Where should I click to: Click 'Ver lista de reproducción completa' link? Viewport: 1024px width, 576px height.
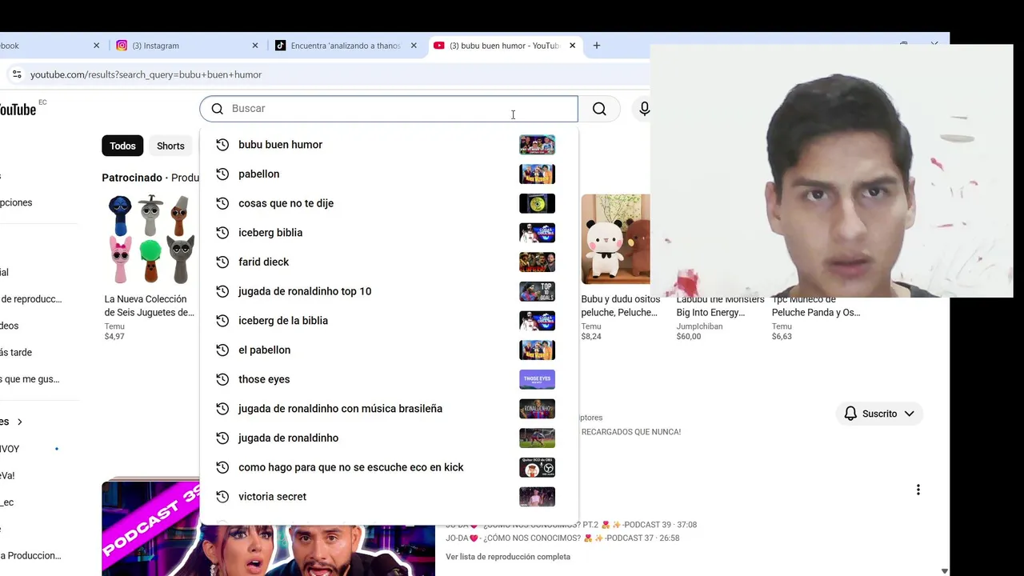508,557
